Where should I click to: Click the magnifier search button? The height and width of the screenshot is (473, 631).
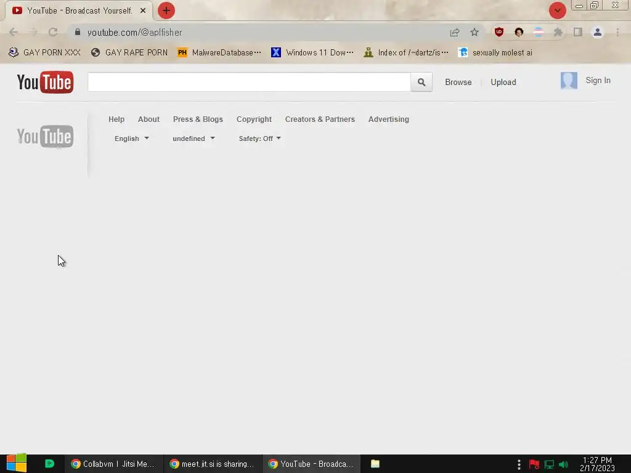pos(421,82)
